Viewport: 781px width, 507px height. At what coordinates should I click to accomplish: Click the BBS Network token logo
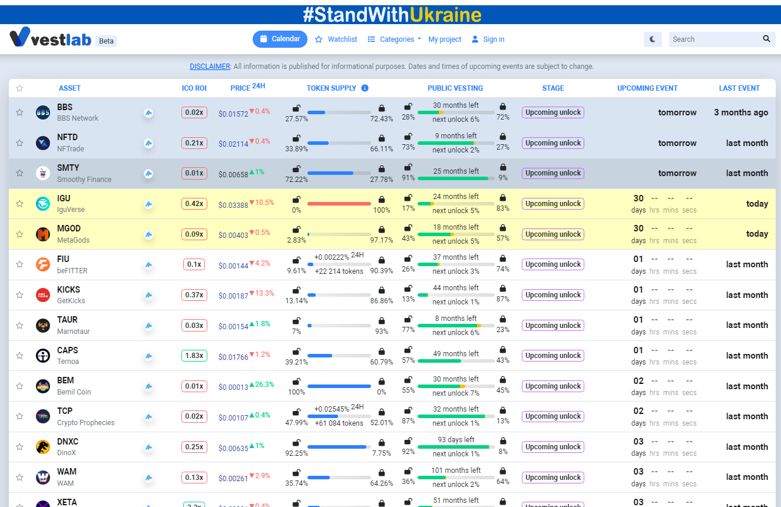pos(43,112)
